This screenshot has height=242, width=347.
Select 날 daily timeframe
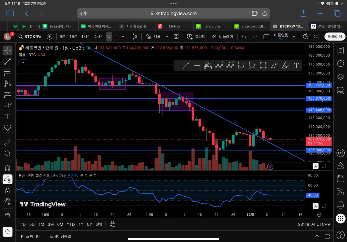(x=109, y=36)
